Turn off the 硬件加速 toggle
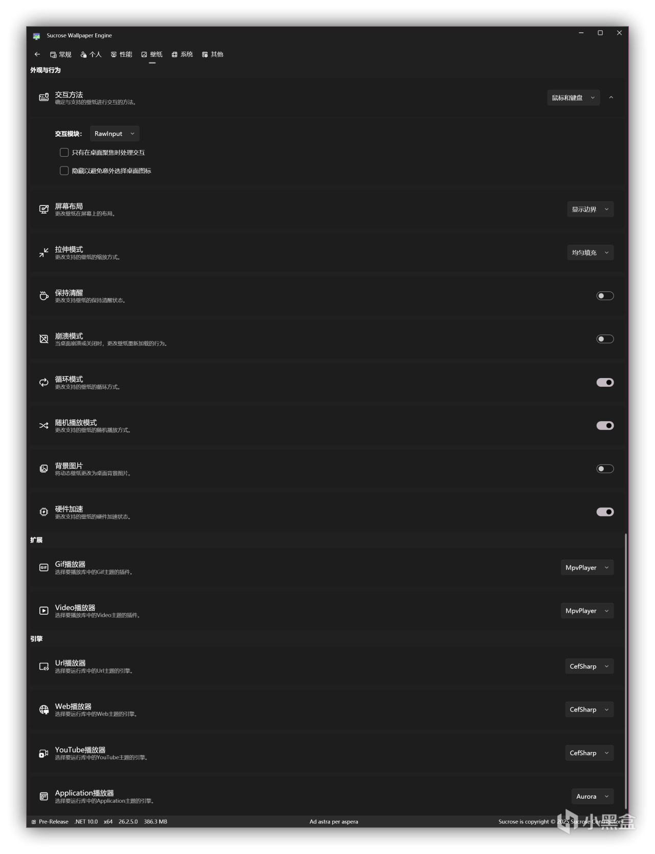Viewport: 655px width, 854px height. [605, 512]
